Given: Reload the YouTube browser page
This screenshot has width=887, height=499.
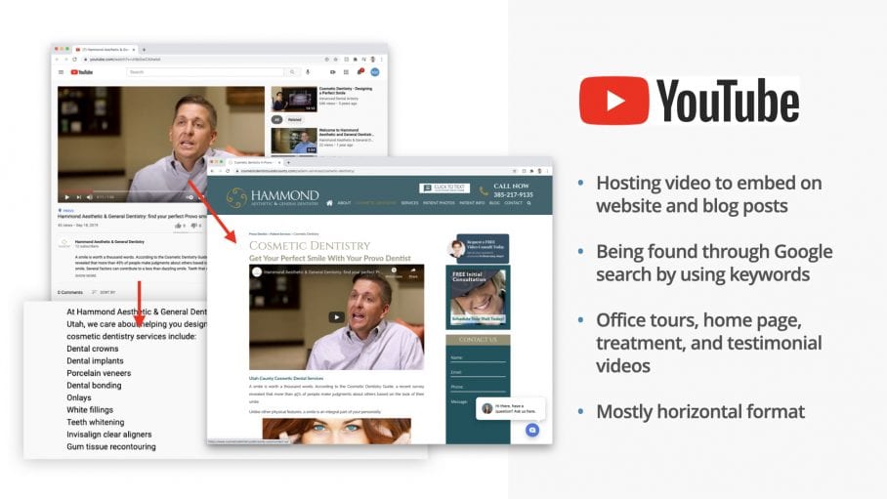Looking at the screenshot, I should coord(74,59).
